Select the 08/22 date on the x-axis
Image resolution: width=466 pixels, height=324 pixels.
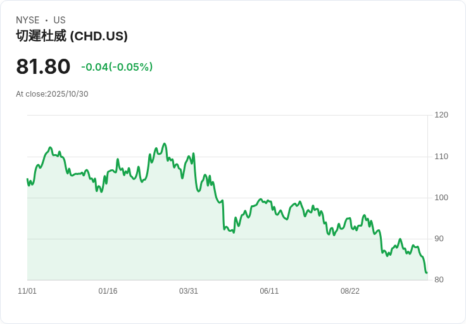(350, 291)
